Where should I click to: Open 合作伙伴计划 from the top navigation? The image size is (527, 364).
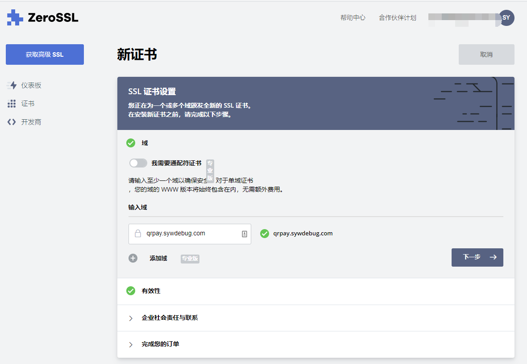point(397,17)
